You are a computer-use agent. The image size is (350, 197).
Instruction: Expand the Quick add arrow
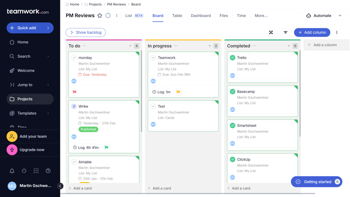pyautogui.click(x=48, y=28)
